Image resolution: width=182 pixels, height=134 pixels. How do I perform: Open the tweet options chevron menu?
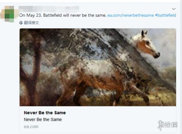[x=174, y=9]
